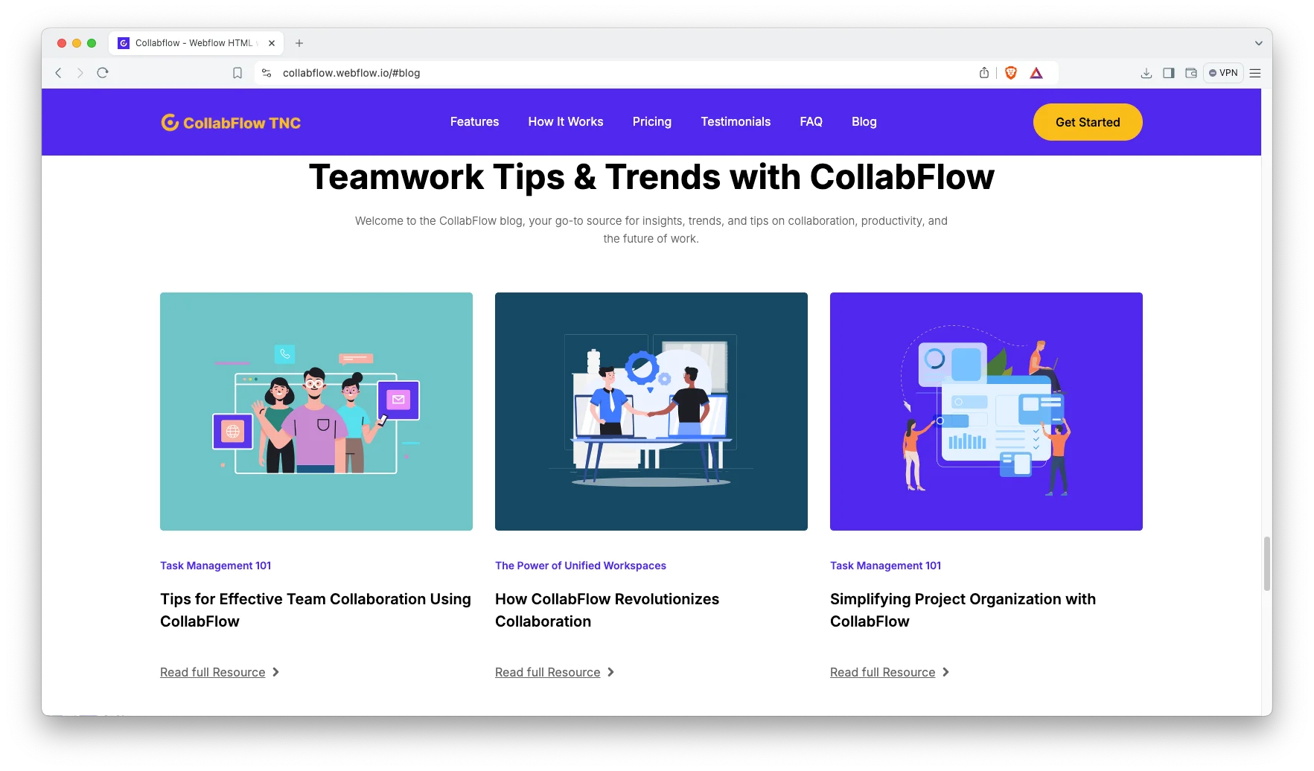The height and width of the screenshot is (771, 1314).
Task: Expand the tab list chevron
Action: coord(1258,43)
